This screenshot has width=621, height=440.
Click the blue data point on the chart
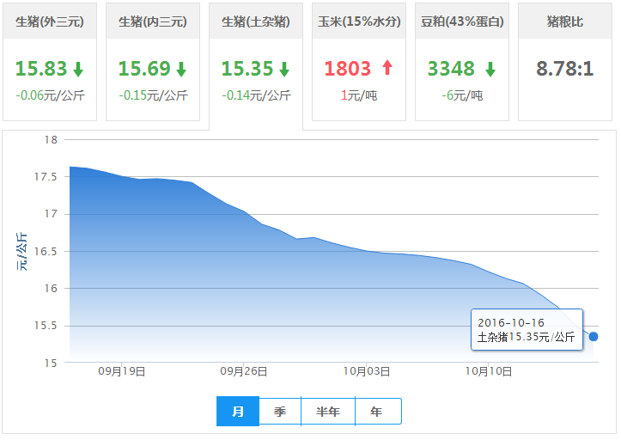click(594, 336)
